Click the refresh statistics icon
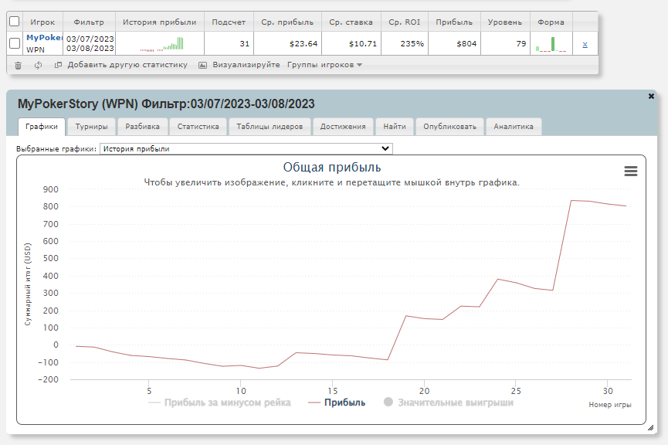This screenshot has width=668, height=445. [x=39, y=65]
